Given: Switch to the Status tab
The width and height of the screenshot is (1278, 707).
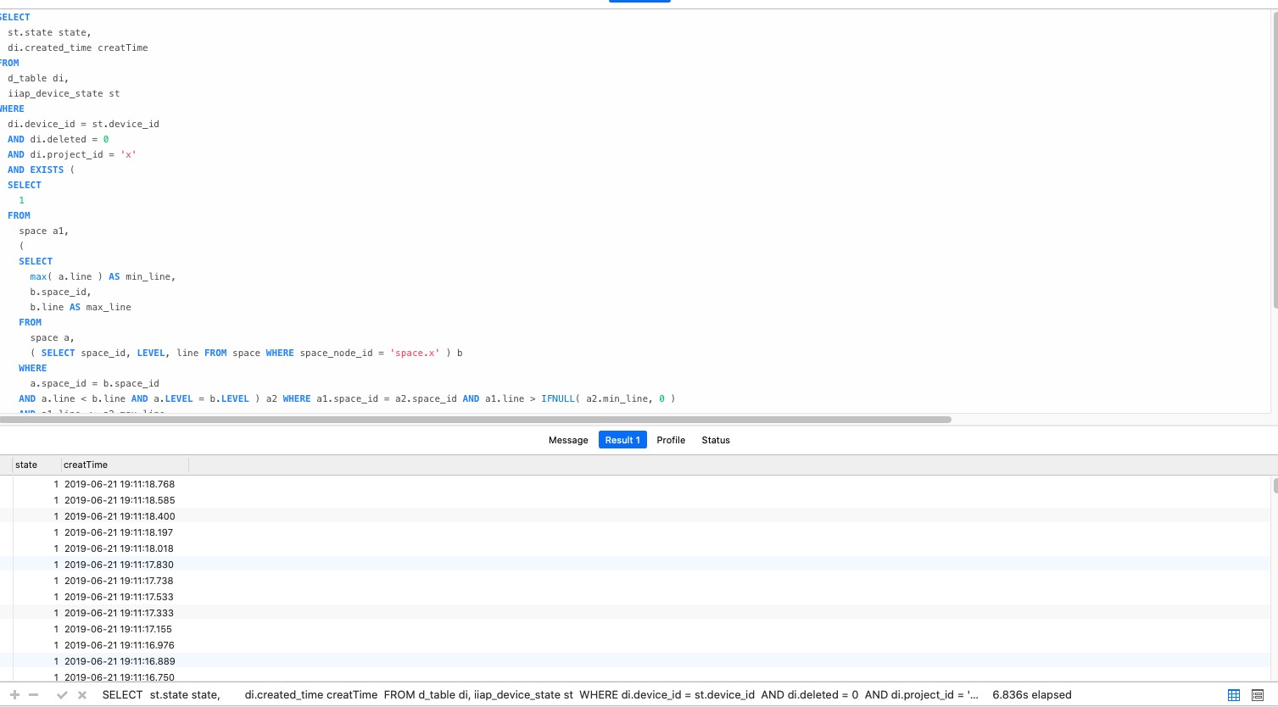Looking at the screenshot, I should point(716,440).
